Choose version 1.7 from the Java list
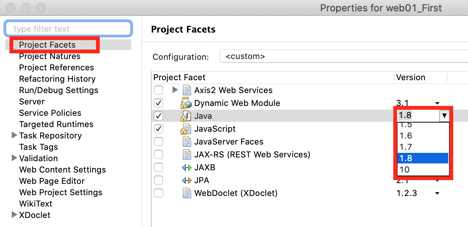Viewport: 468px width, 227px height. pyautogui.click(x=406, y=147)
